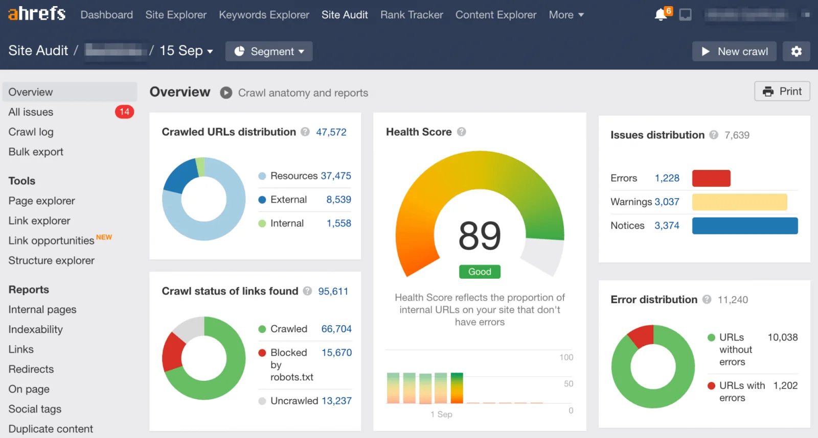The width and height of the screenshot is (818, 438).
Task: Open Duplicate content report
Action: pyautogui.click(x=51, y=429)
